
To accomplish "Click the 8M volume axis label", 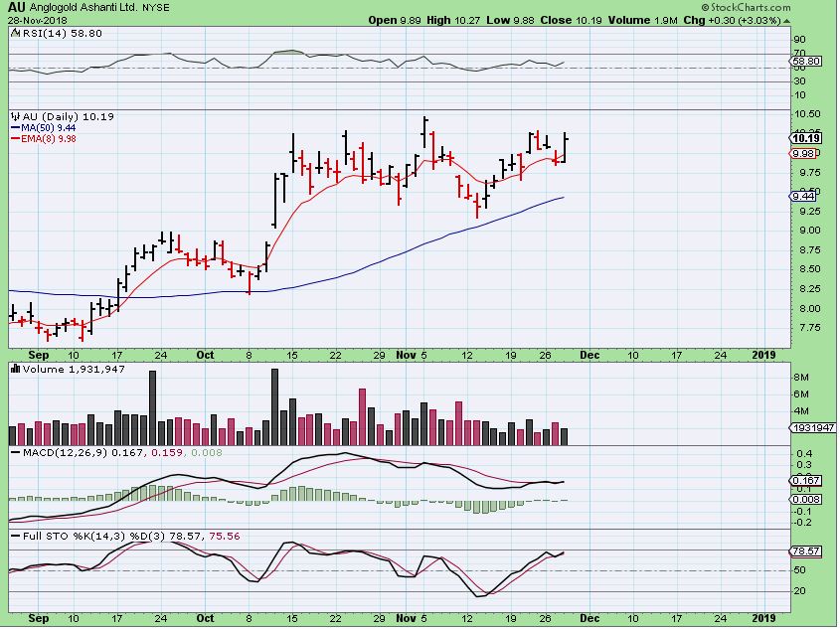I will click(801, 378).
